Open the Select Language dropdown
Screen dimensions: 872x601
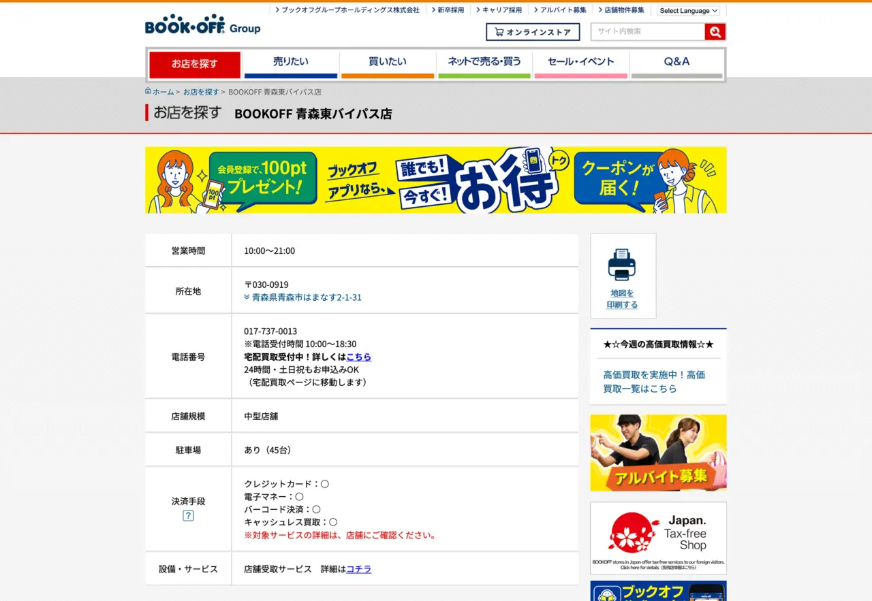coord(689,10)
